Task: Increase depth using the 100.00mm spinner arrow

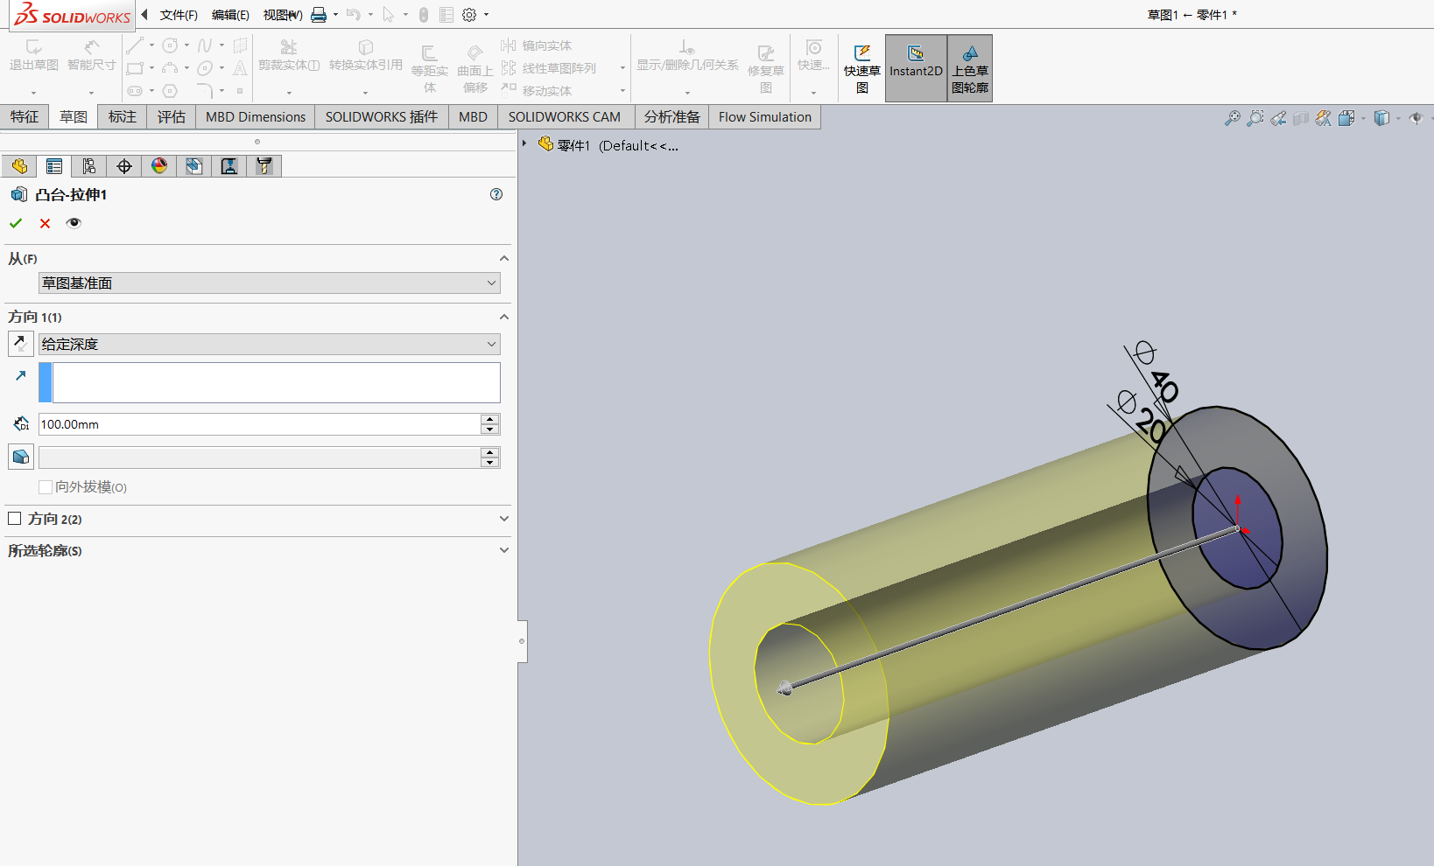Action: click(489, 419)
